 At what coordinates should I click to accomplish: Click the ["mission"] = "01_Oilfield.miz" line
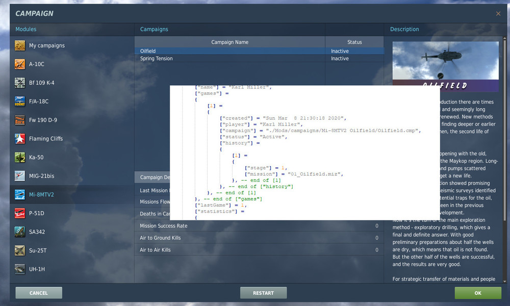click(x=294, y=174)
